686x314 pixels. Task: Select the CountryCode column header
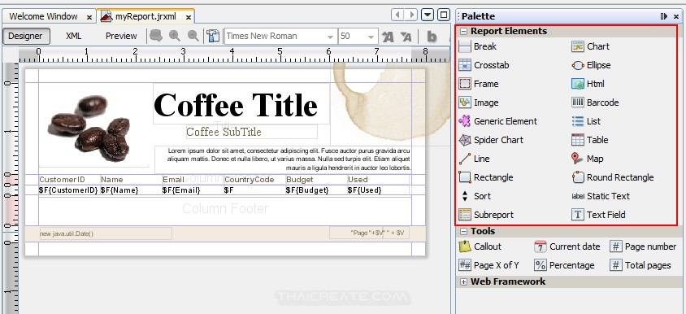249,180
